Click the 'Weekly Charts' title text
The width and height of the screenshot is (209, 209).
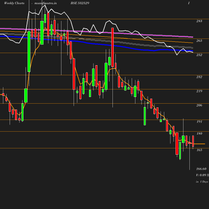(x=14, y=3)
